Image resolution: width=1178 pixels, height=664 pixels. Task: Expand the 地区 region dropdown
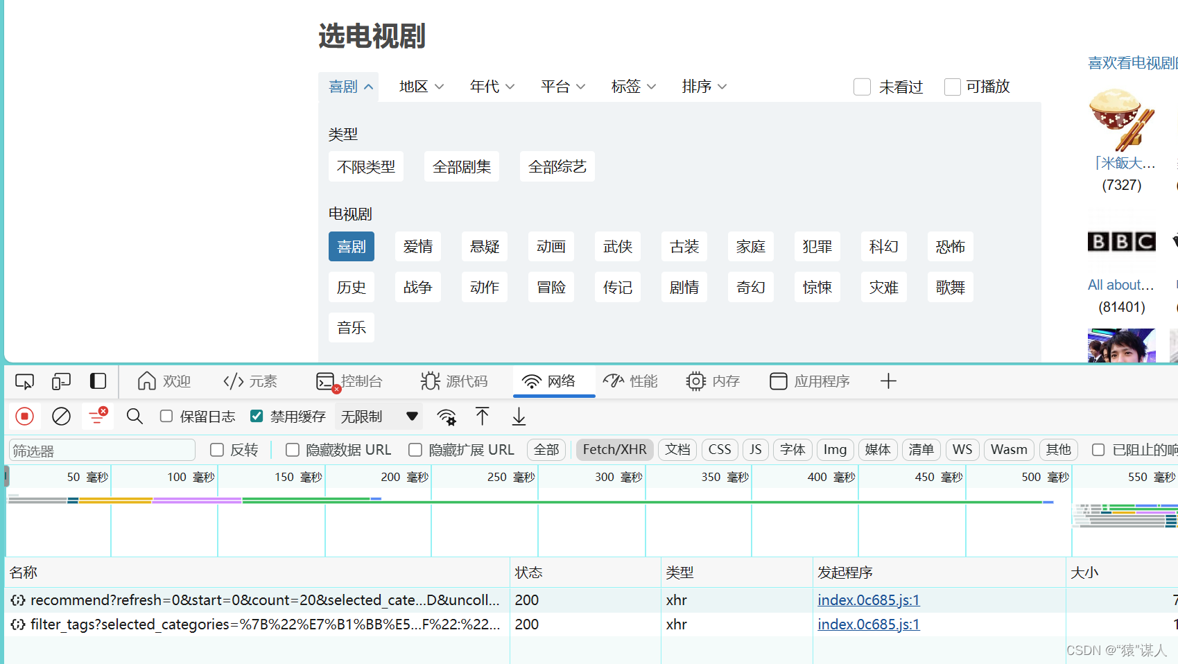point(422,87)
